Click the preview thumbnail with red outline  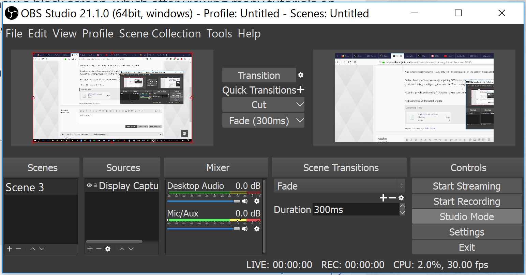pos(112,97)
